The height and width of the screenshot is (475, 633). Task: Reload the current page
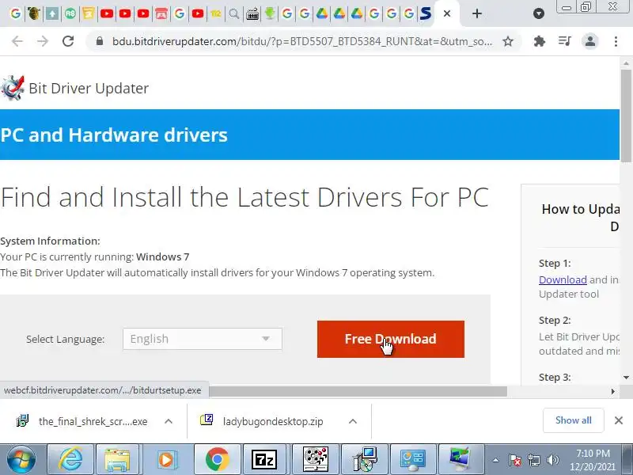point(68,41)
